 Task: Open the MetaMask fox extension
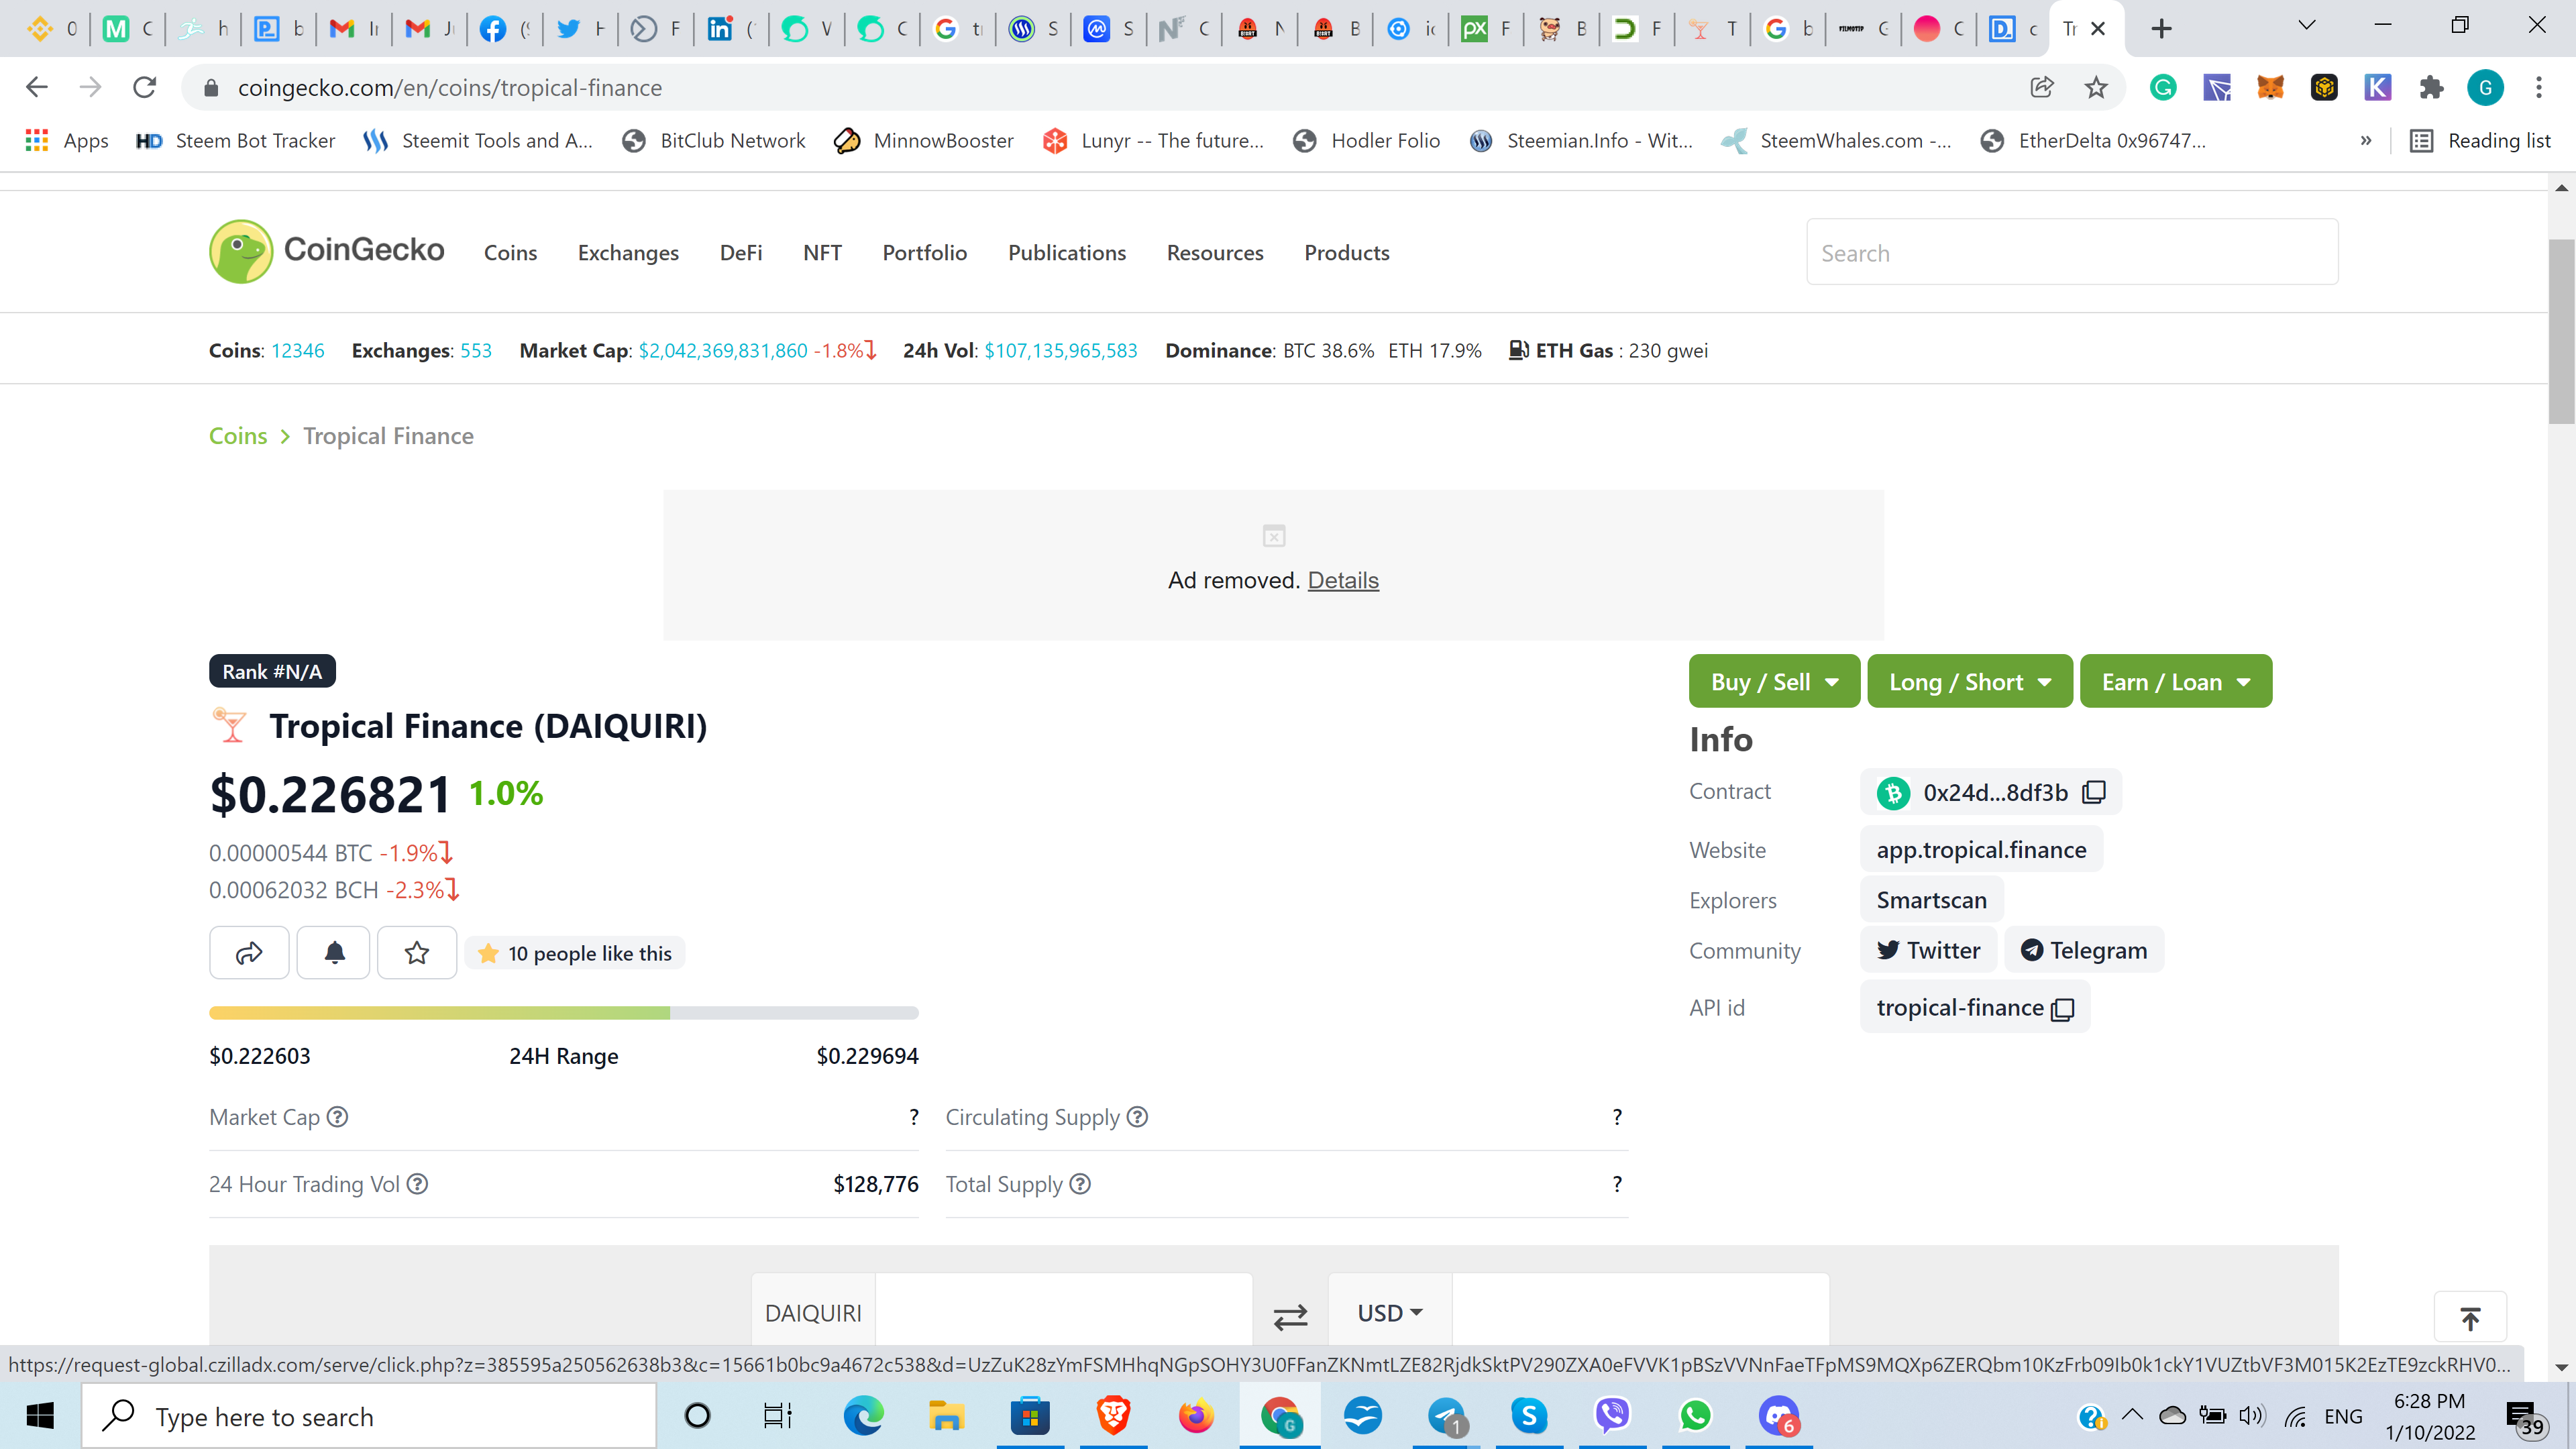coord(2270,88)
